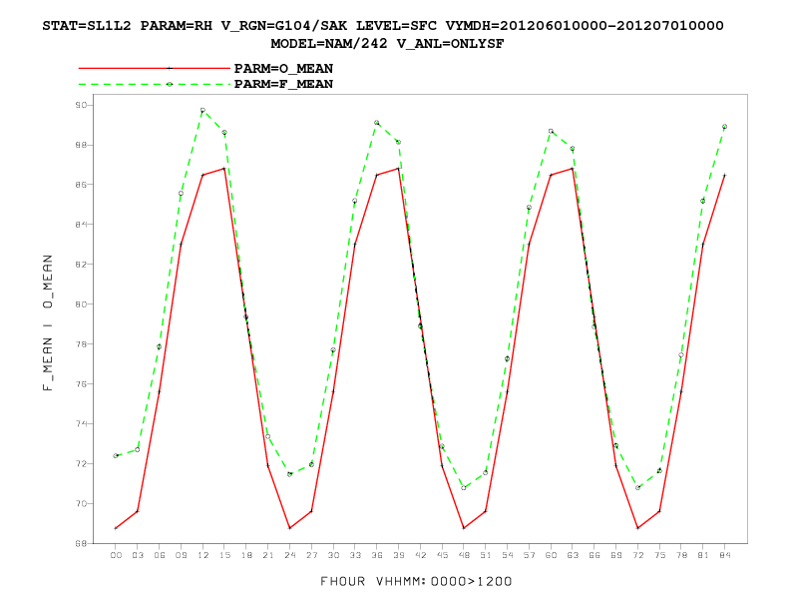The height and width of the screenshot is (611, 790).
Task: Click the MODEL=NAM/242 V_ANL=ONLYSF subtitle
Action: pyautogui.click(x=387, y=44)
